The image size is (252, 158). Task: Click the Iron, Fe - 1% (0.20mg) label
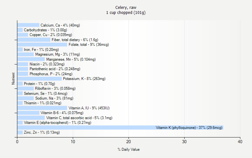click(x=41, y=50)
